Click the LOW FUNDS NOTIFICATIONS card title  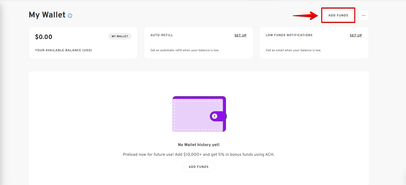289,35
